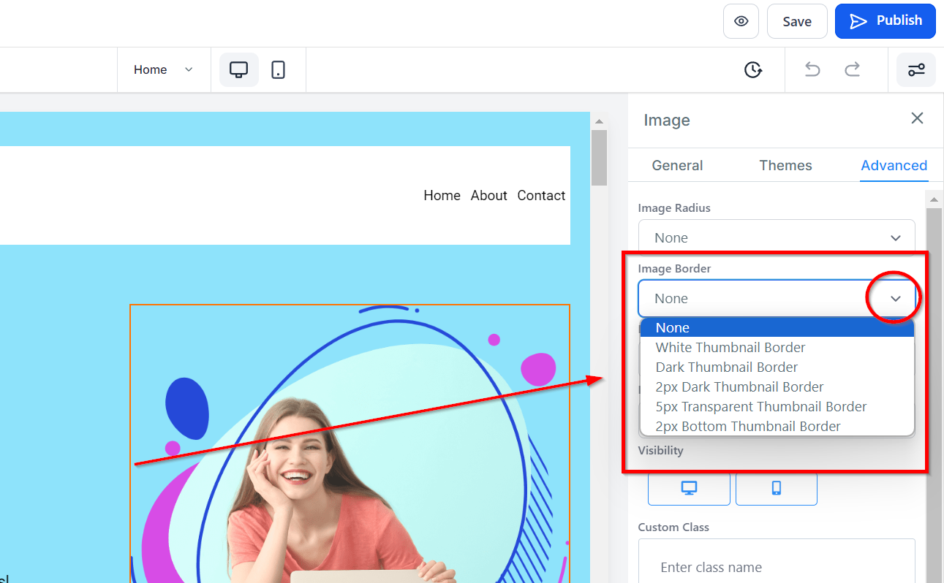
Task: Select the Advanced tab
Action: pos(894,165)
